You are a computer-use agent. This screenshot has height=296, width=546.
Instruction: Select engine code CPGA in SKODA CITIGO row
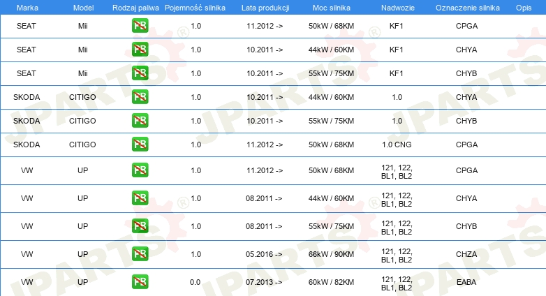pyautogui.click(x=466, y=145)
